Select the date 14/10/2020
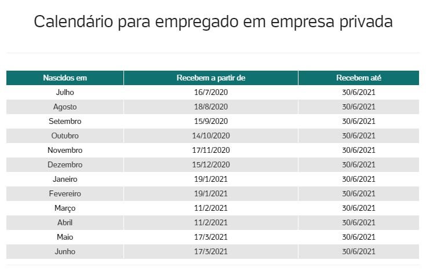426x271 pixels. pyautogui.click(x=211, y=135)
